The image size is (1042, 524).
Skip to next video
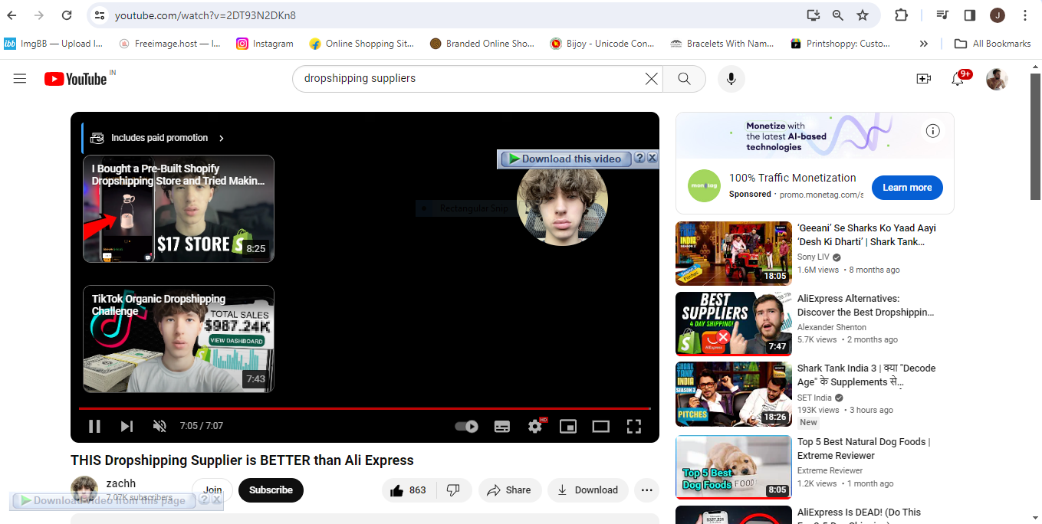[127, 427]
